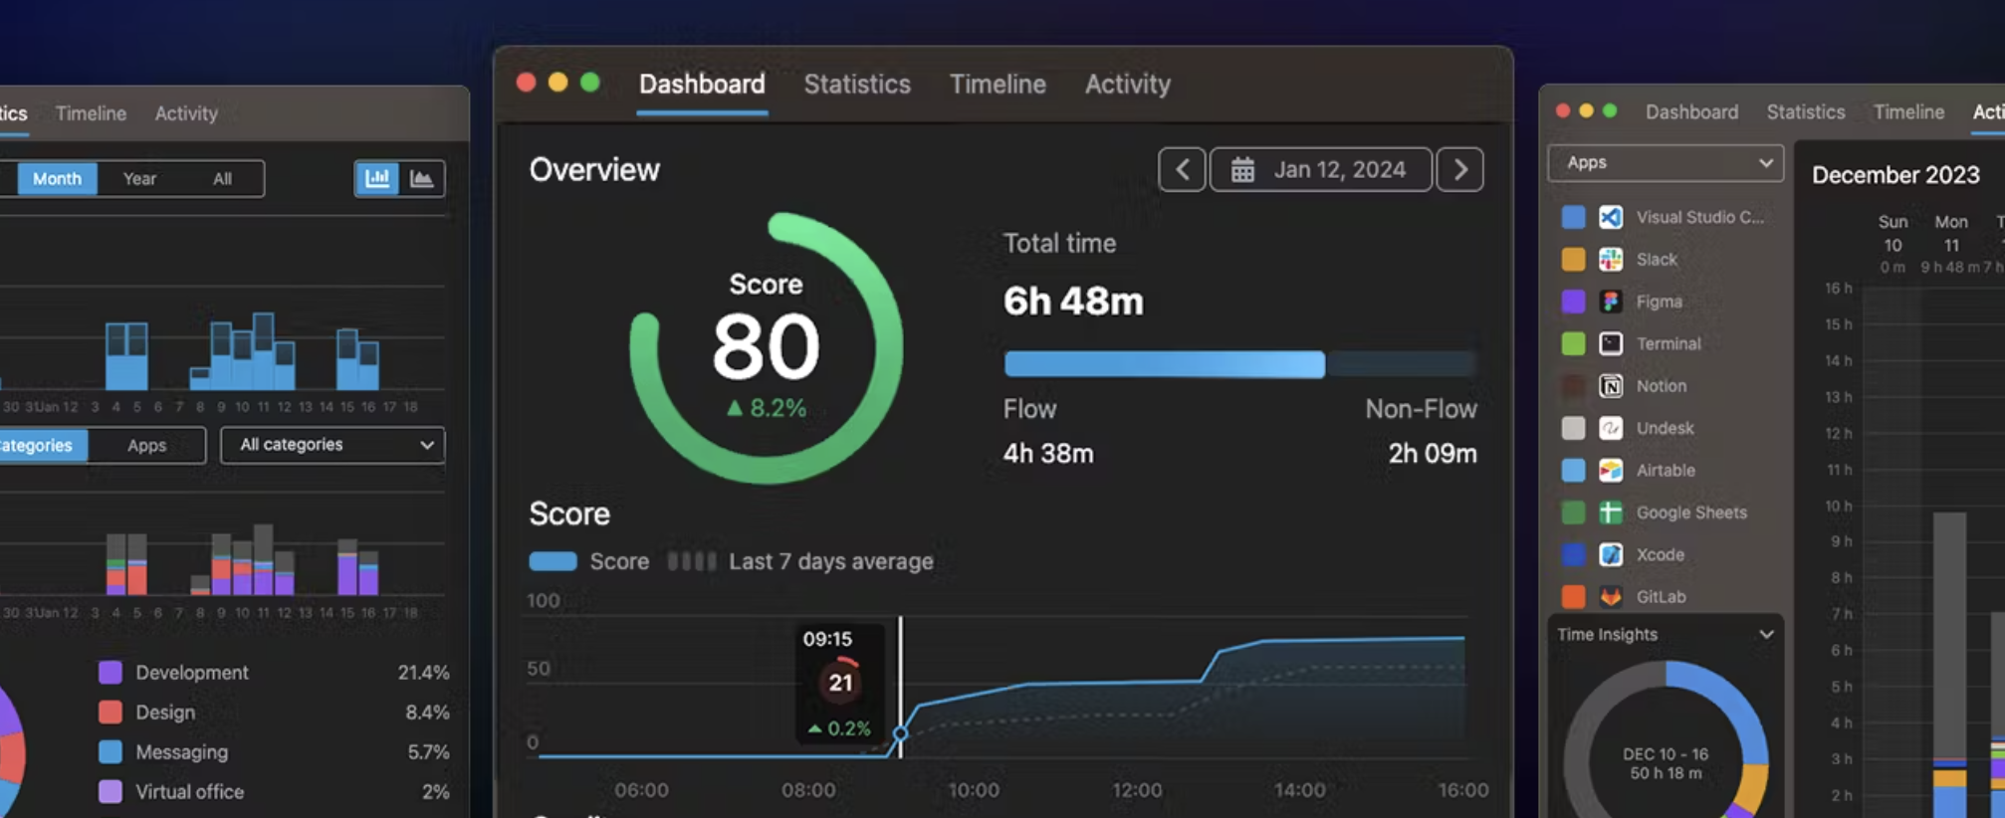Screen dimensions: 2005x818
Task: Click the December 2023 heading
Action: (x=1895, y=175)
